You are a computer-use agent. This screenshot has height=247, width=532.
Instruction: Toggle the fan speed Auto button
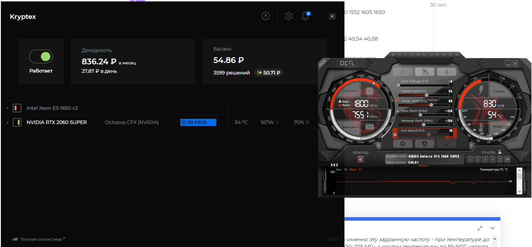coord(451,137)
